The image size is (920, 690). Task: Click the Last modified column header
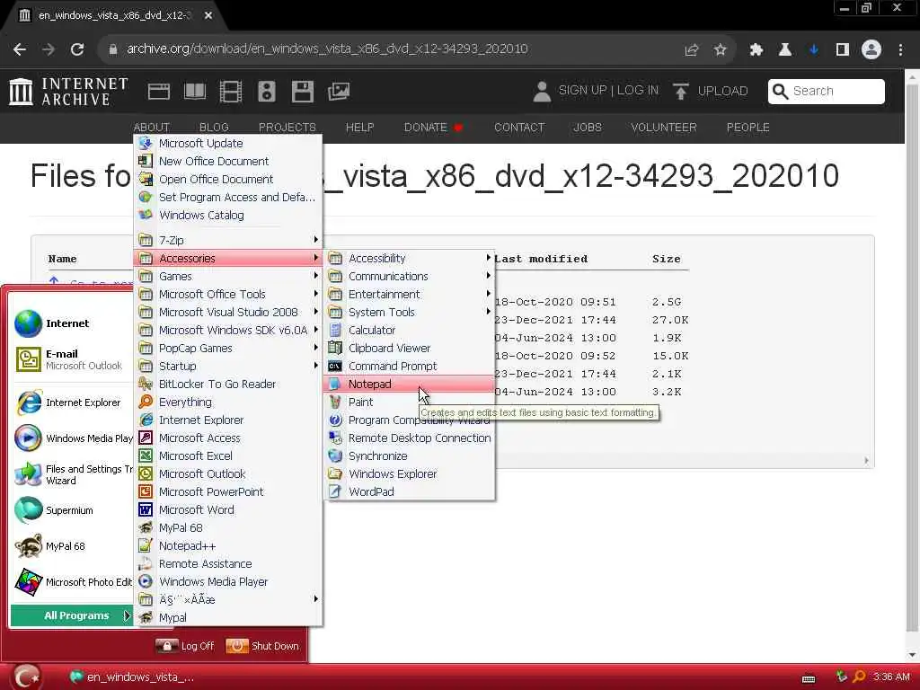pyautogui.click(x=540, y=259)
